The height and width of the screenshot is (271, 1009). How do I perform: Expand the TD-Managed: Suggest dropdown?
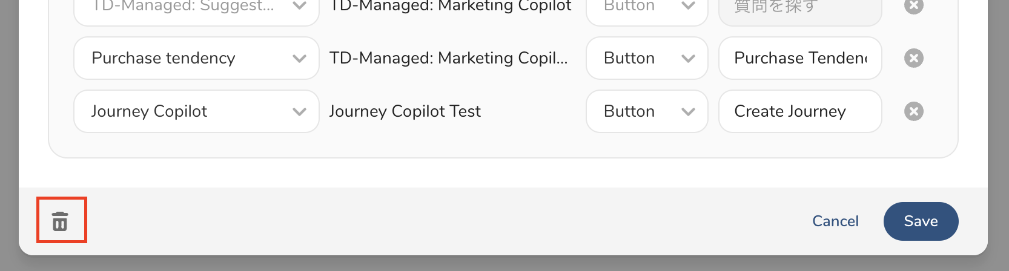tap(196, 8)
